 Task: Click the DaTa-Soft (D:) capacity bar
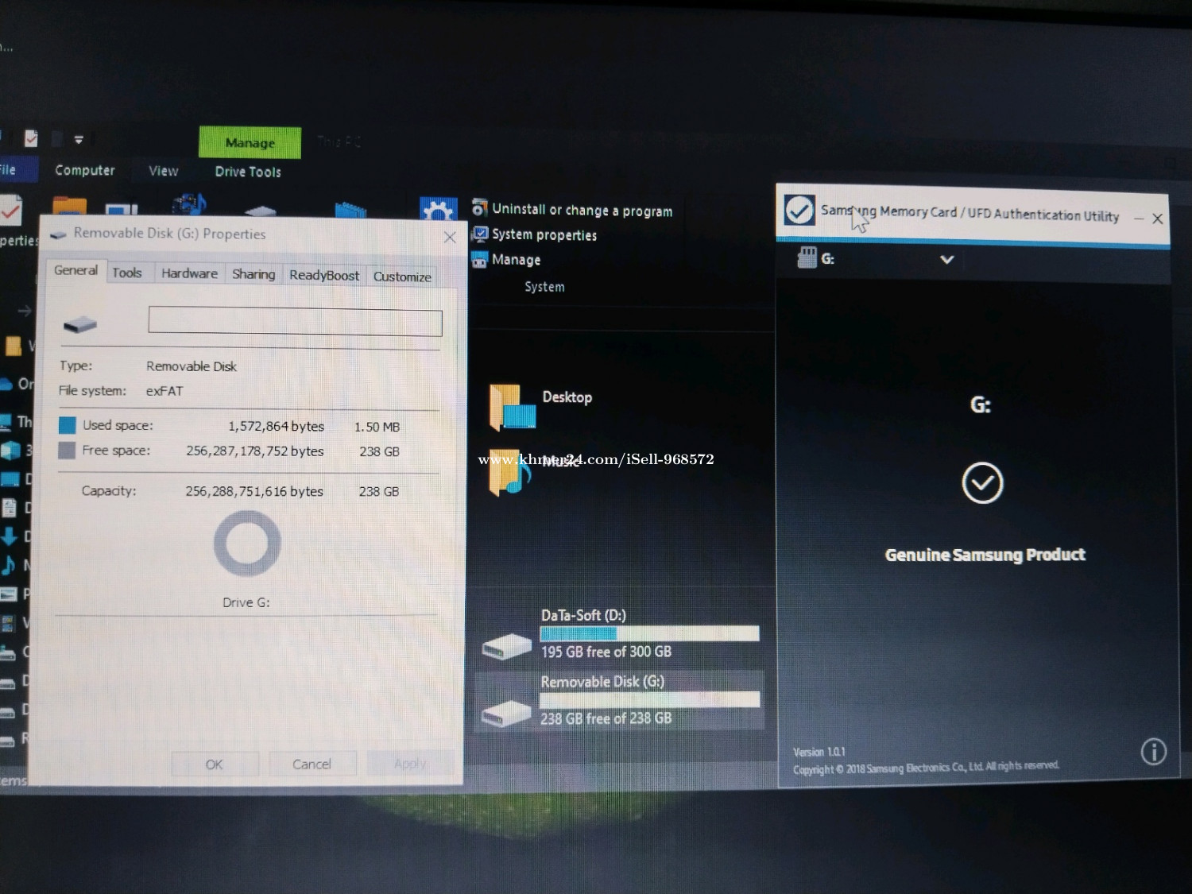pos(649,633)
